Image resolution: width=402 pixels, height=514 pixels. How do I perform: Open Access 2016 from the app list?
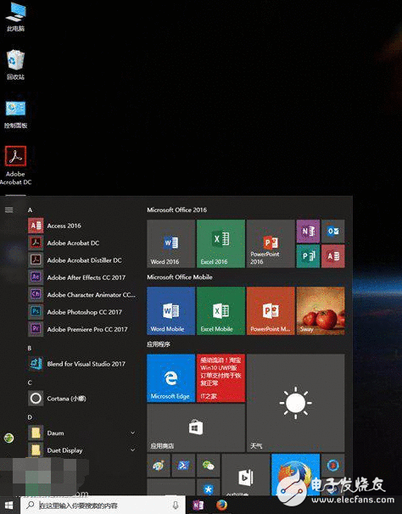82,226
